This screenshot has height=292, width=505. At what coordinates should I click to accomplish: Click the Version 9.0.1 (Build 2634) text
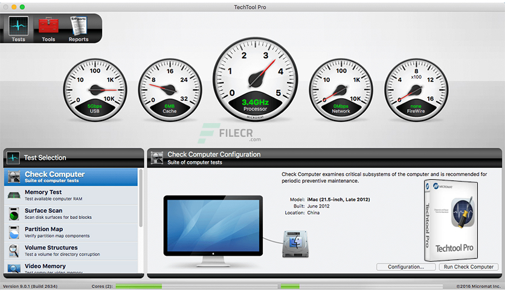click(30, 286)
